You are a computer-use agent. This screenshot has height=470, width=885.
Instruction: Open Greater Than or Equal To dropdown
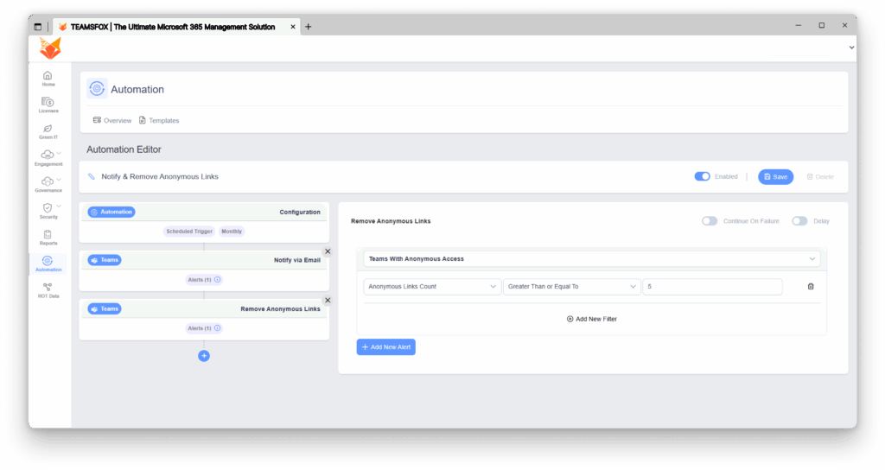571,287
